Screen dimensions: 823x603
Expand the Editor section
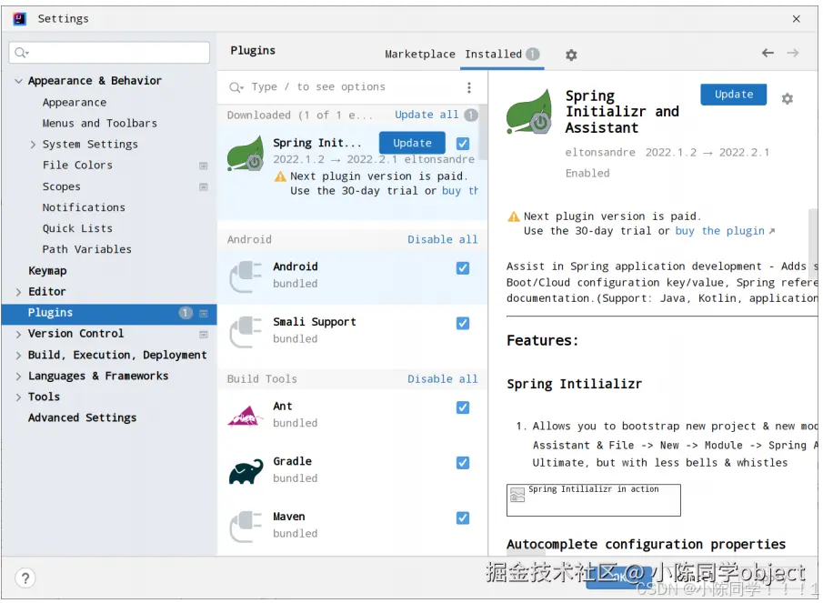point(18,292)
